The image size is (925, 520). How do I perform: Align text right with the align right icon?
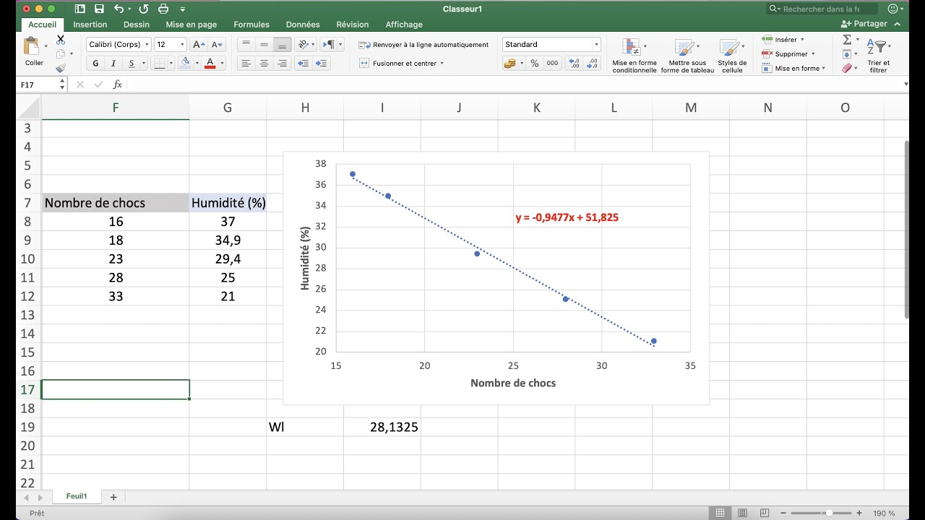pos(282,64)
